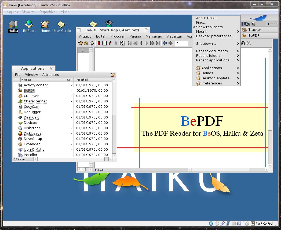Expand Desktop applets submenu
The height and width of the screenshot is (230, 281).
click(216, 78)
